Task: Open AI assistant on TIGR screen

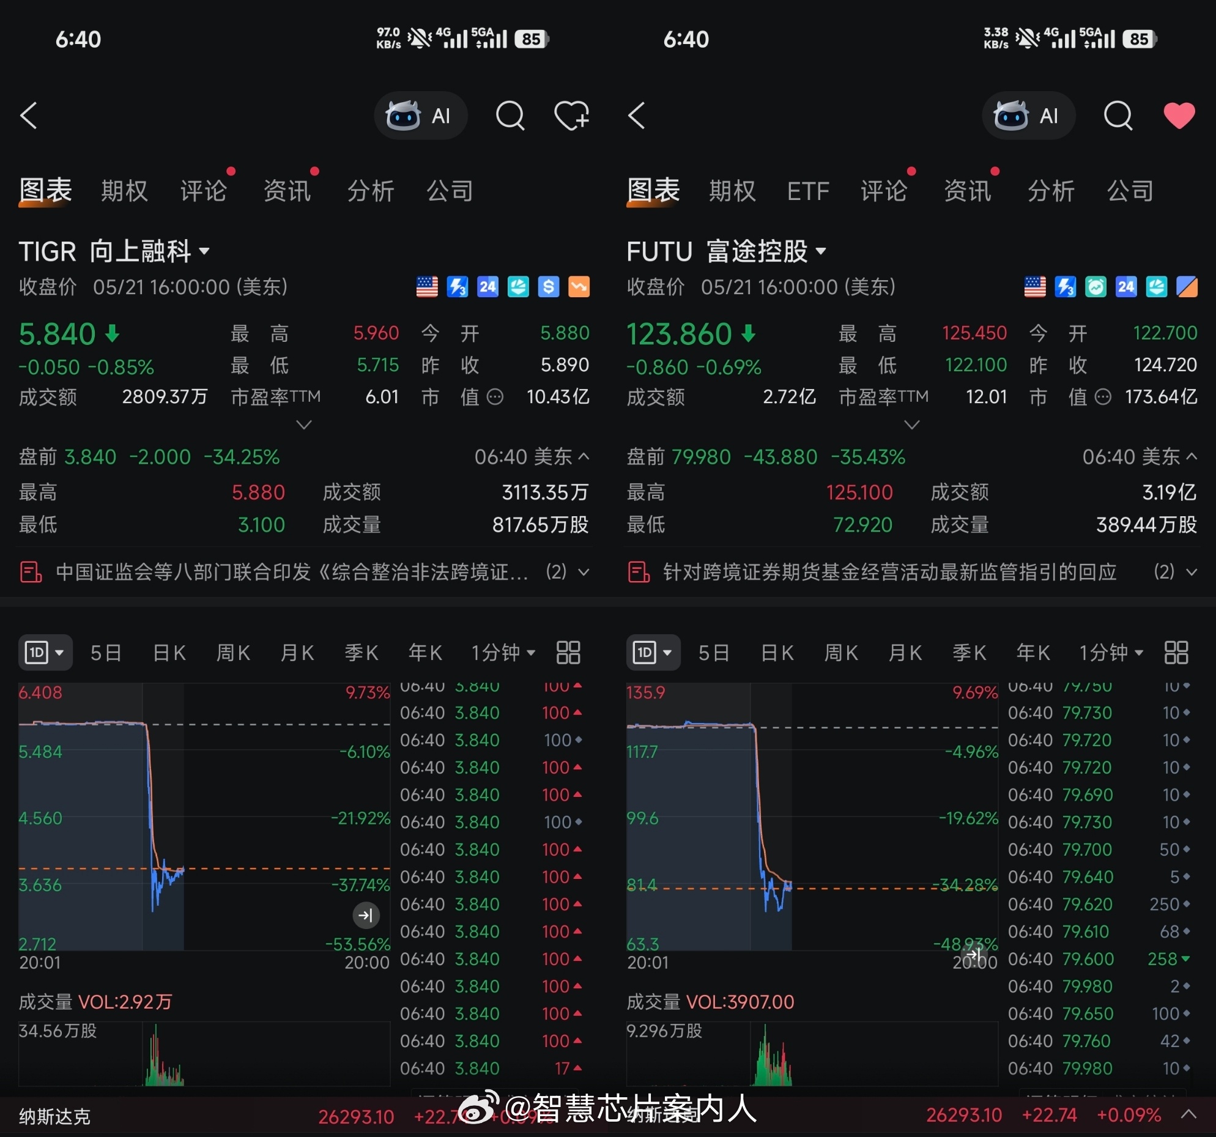Action: click(420, 116)
